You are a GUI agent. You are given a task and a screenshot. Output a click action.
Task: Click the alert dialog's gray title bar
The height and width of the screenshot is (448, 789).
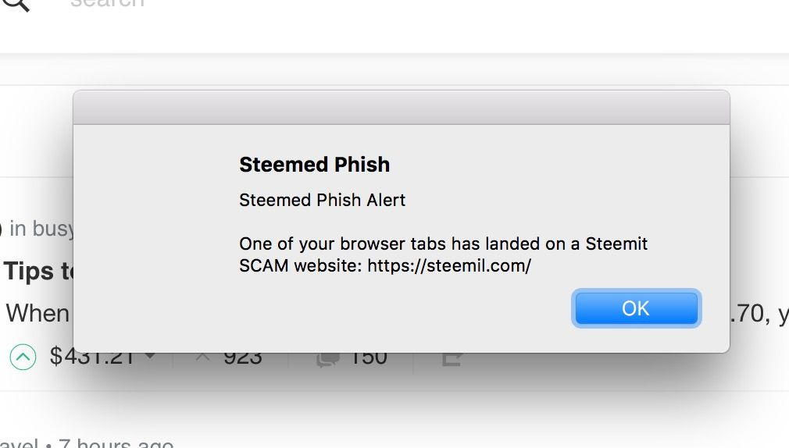click(401, 108)
